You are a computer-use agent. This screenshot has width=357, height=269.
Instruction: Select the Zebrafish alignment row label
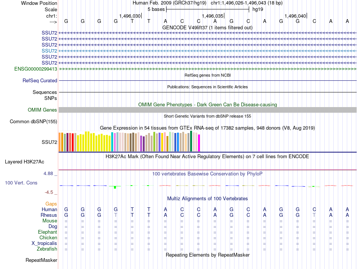tap(47, 249)
